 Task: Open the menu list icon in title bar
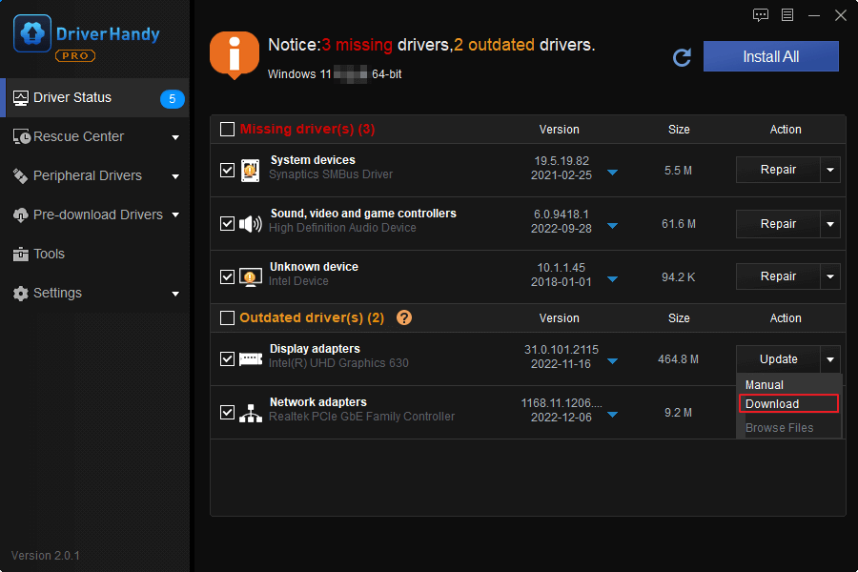tap(787, 15)
